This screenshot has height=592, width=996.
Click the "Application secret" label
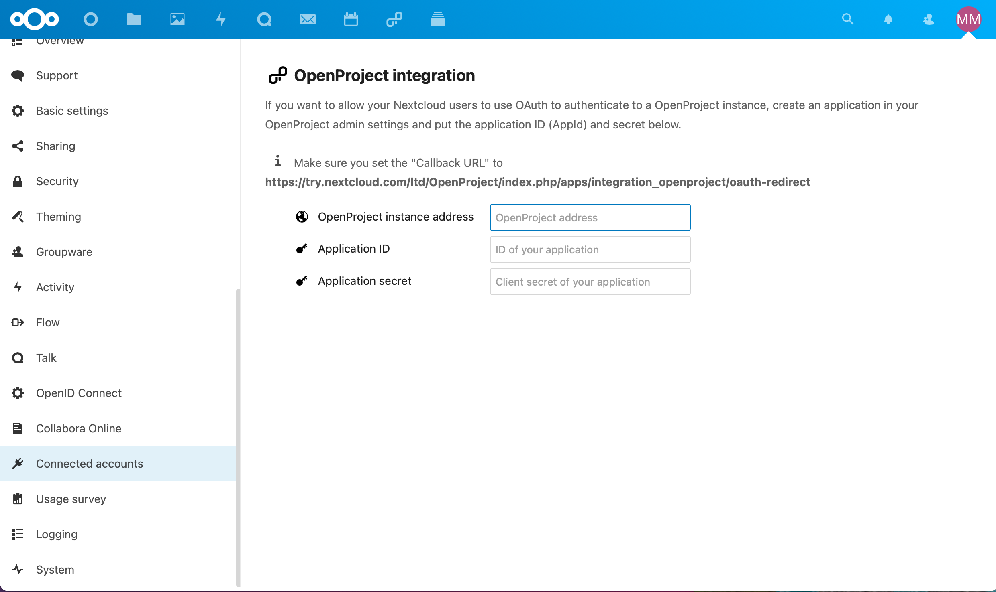(365, 281)
